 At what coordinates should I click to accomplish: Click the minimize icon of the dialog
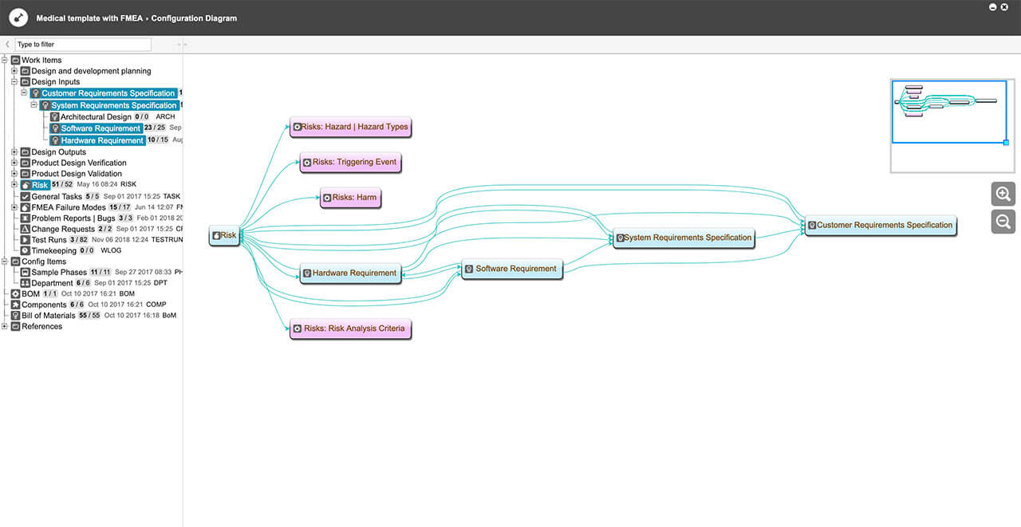click(993, 7)
